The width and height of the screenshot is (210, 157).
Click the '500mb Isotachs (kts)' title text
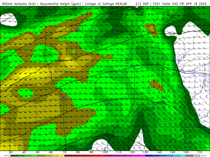(x=19, y=4)
